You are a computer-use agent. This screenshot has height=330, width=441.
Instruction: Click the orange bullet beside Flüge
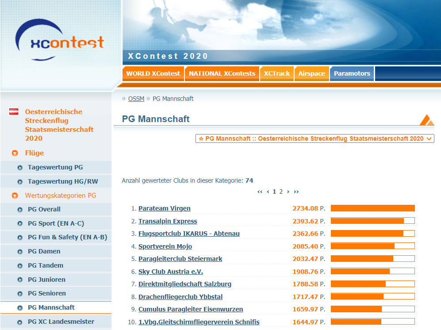(x=15, y=153)
